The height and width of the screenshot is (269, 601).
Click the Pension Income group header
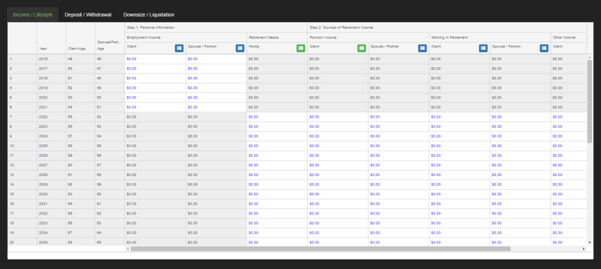(x=368, y=38)
